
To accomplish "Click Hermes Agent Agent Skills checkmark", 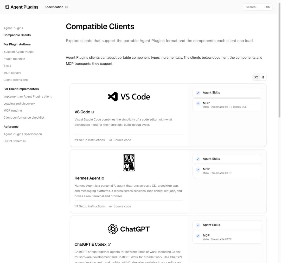I will 198,159.
